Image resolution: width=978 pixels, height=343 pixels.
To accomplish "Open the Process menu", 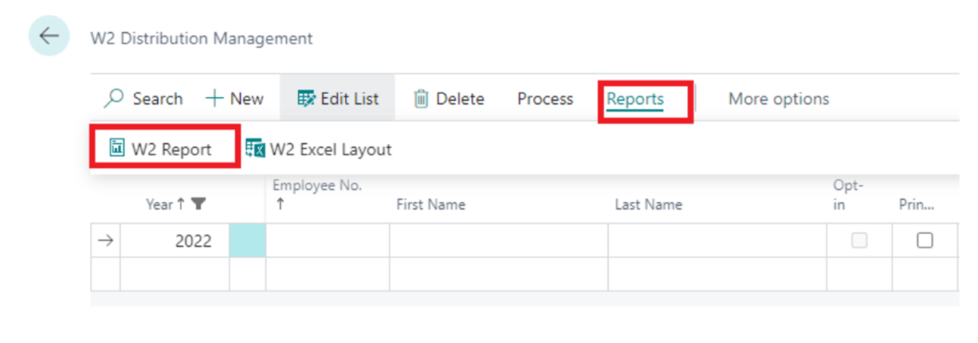I will [545, 99].
